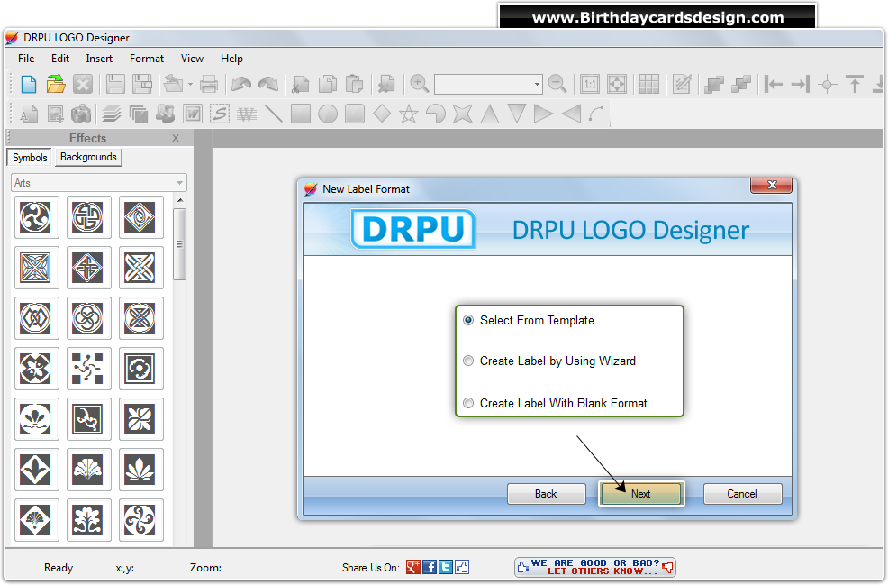Viewport: 888px width, 585px height.
Task: Choose Create Label by Using Wizard
Action: (549, 361)
